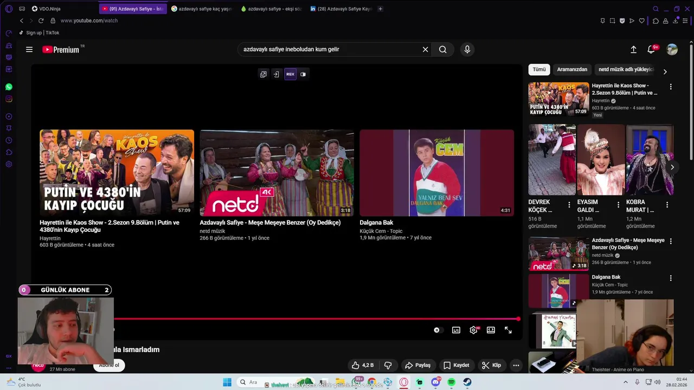Open Opera easy setup menu icon

coord(685,21)
